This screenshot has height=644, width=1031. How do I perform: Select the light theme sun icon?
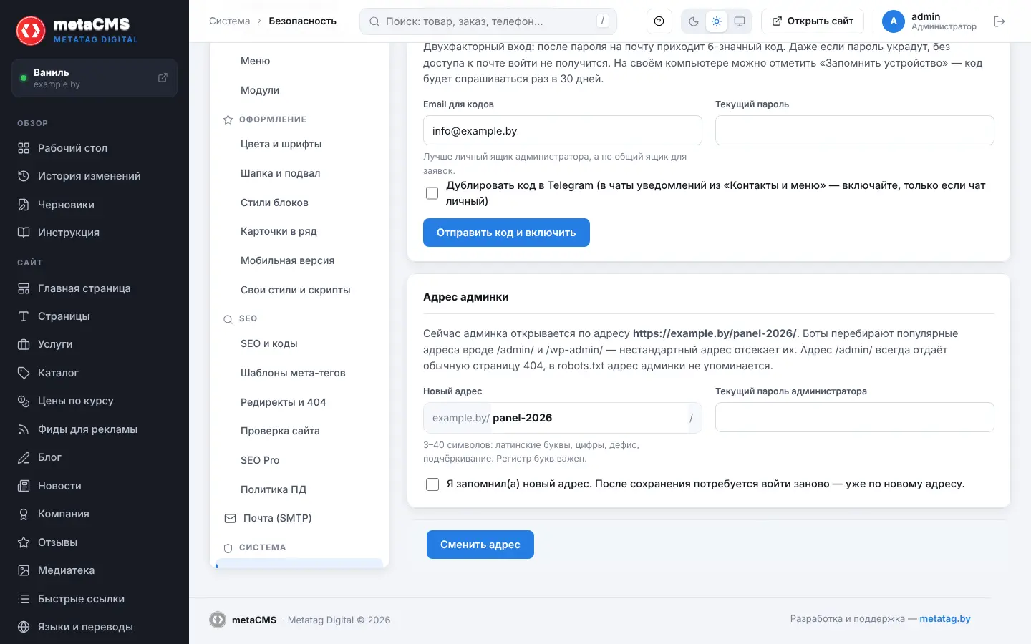point(717,21)
